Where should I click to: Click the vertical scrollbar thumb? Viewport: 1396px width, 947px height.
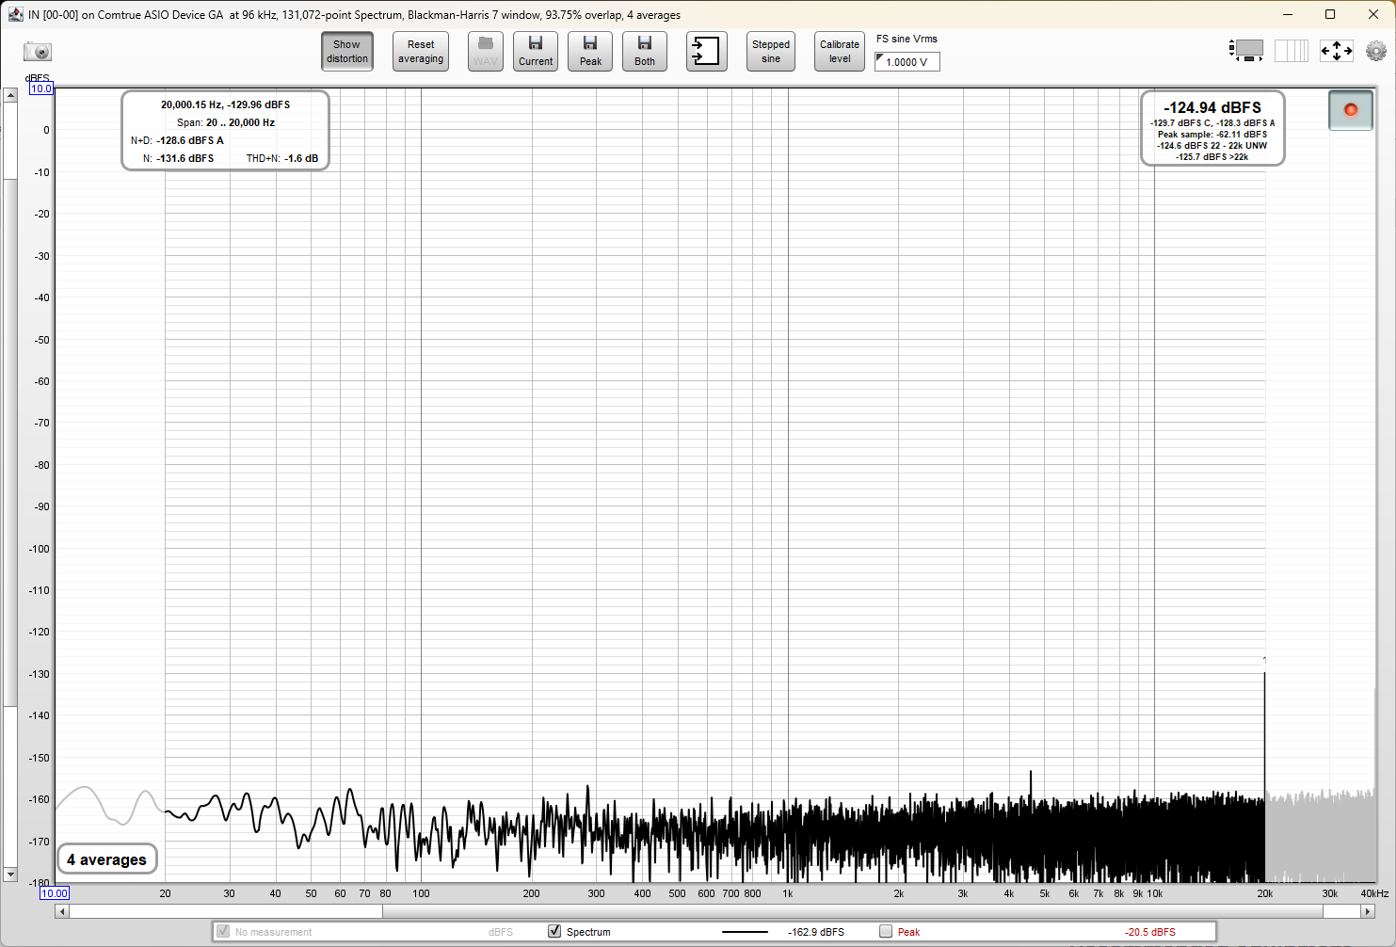point(10,441)
